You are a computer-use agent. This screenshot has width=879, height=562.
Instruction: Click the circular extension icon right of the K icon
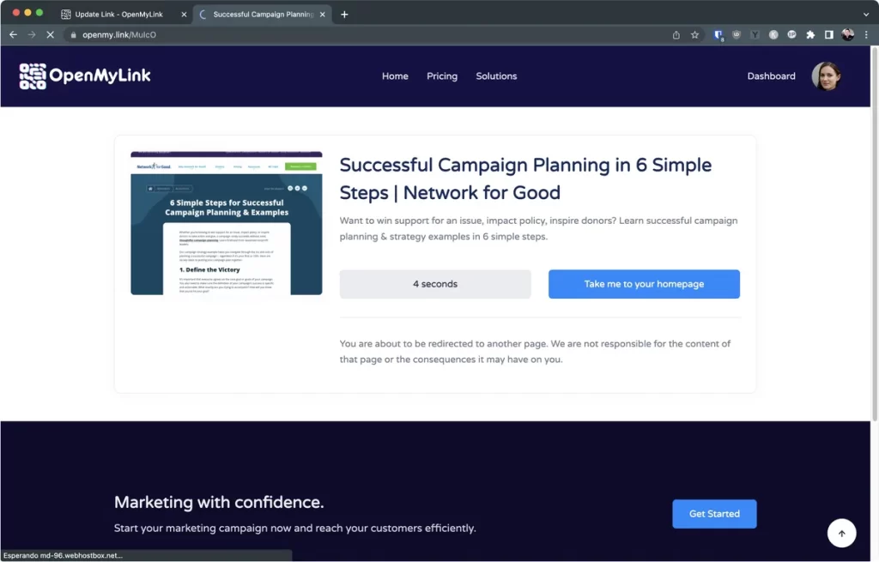click(x=791, y=34)
